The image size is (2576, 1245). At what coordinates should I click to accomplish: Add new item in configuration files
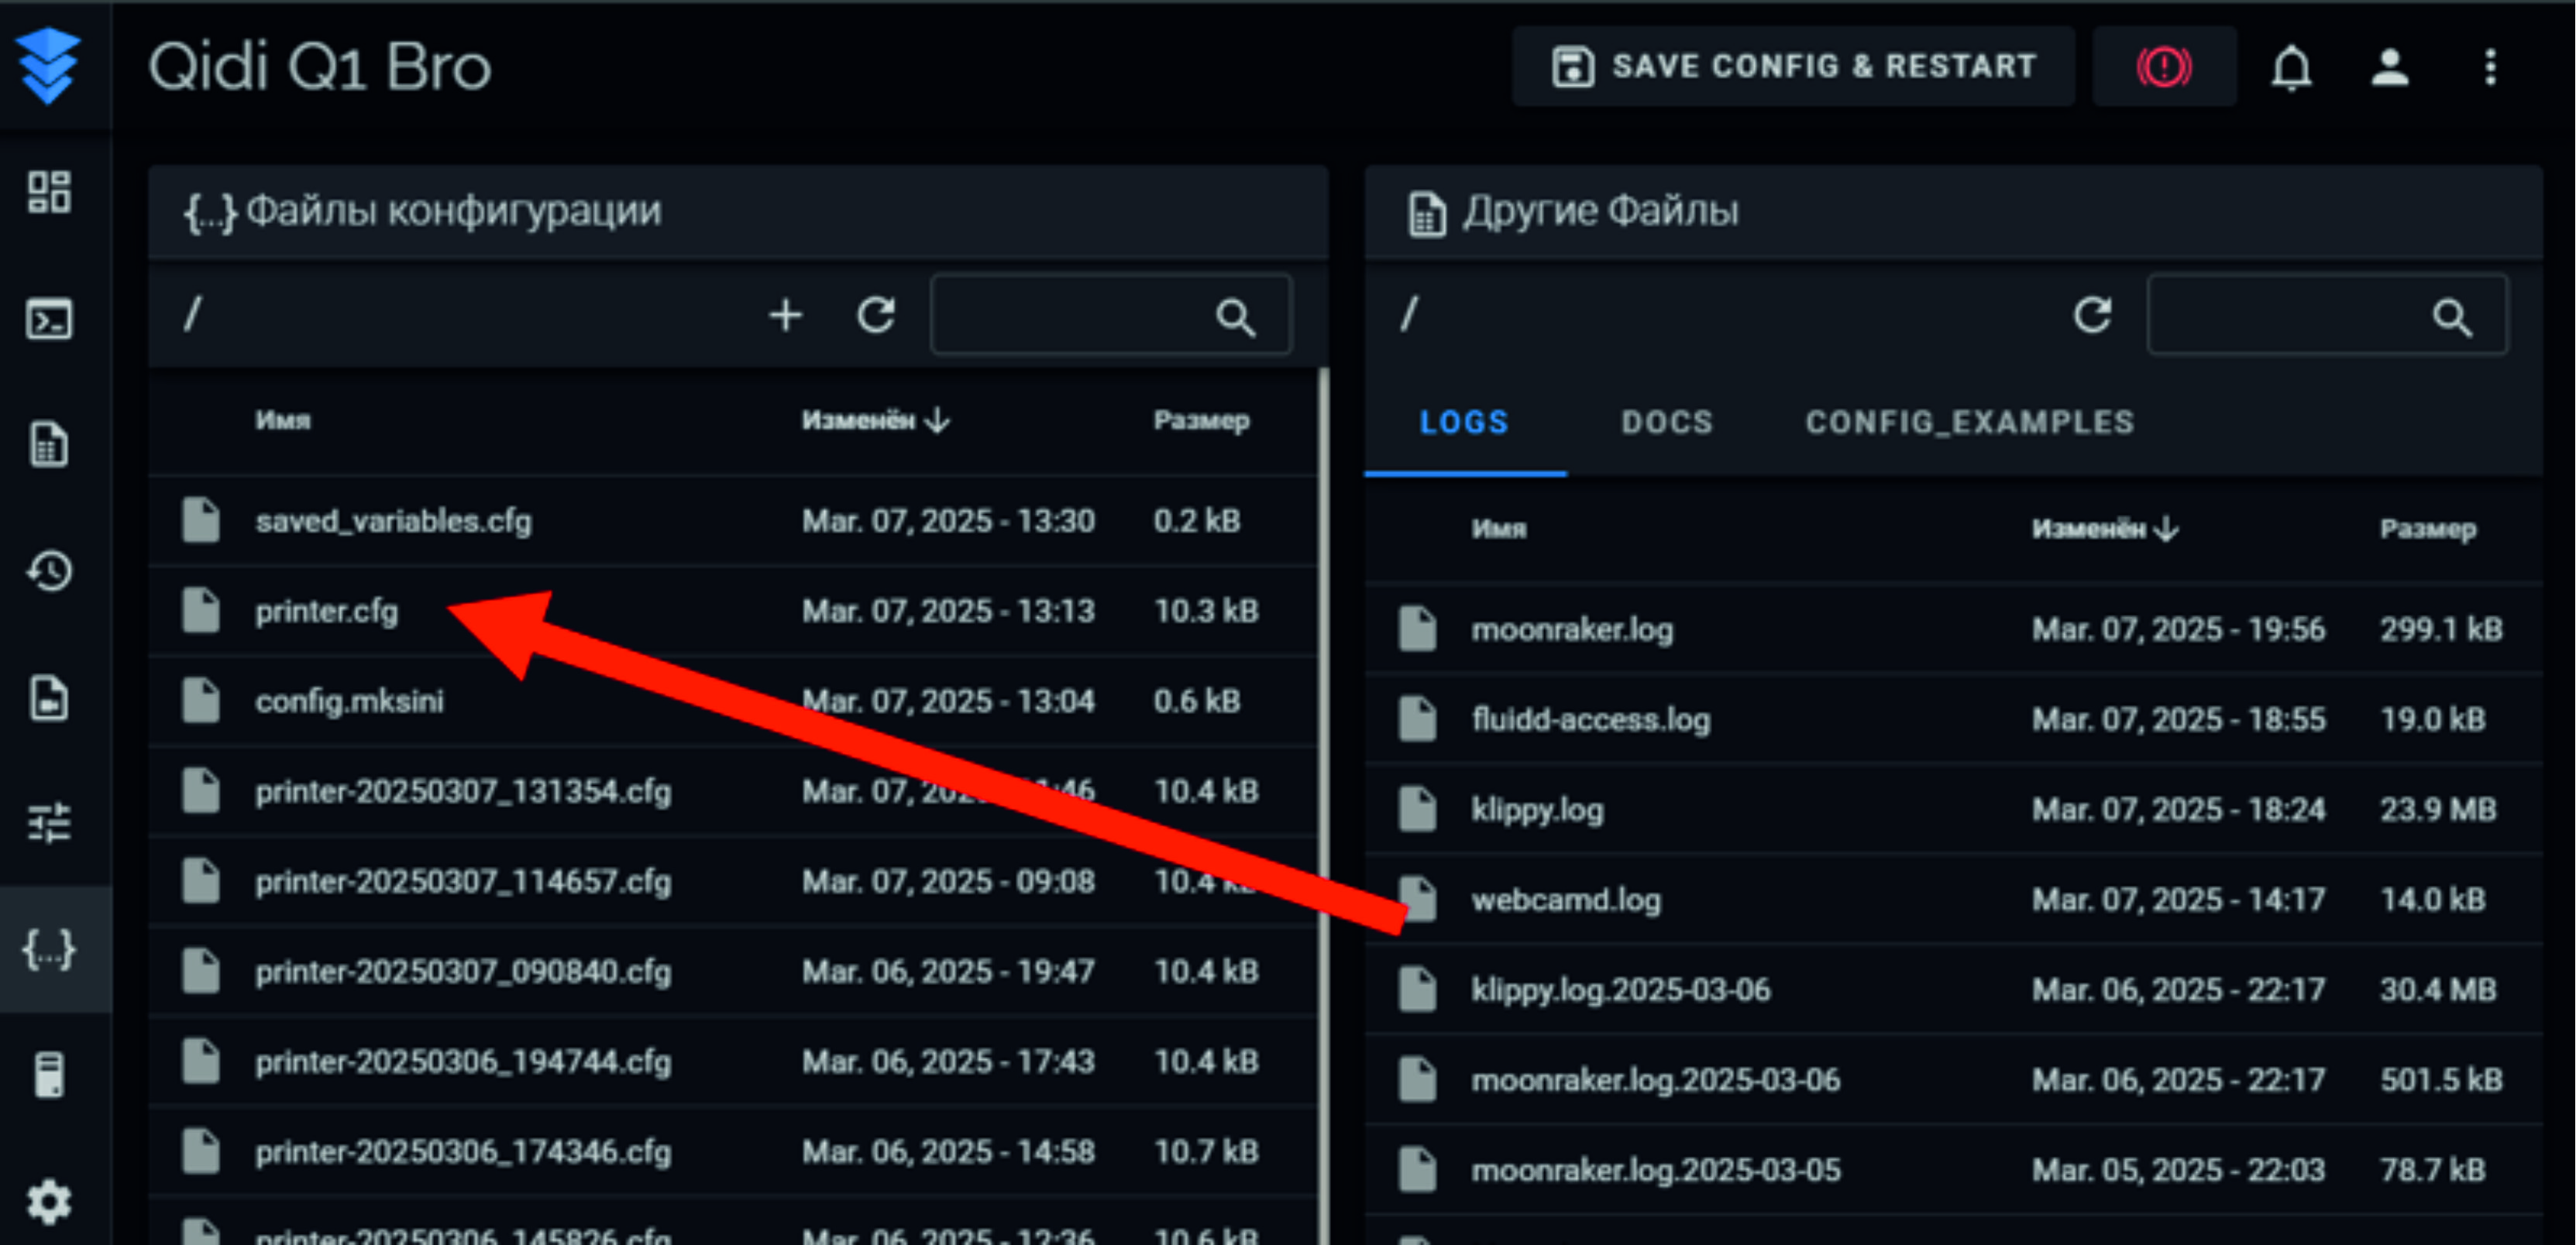[785, 316]
